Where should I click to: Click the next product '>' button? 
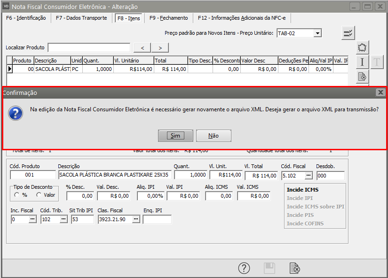tap(160, 47)
